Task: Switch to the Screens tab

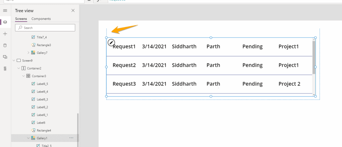Action: pos(21,19)
